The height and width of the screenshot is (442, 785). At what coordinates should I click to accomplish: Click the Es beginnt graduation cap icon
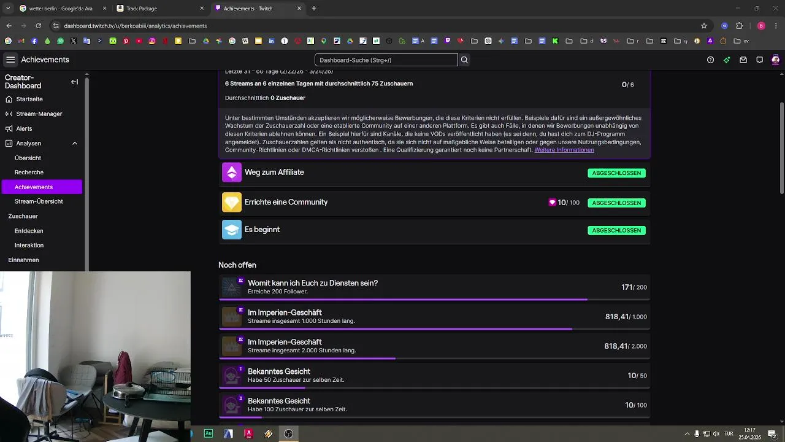tap(232, 230)
